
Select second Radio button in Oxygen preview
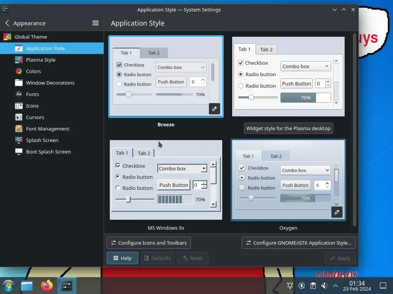pyautogui.click(x=242, y=188)
